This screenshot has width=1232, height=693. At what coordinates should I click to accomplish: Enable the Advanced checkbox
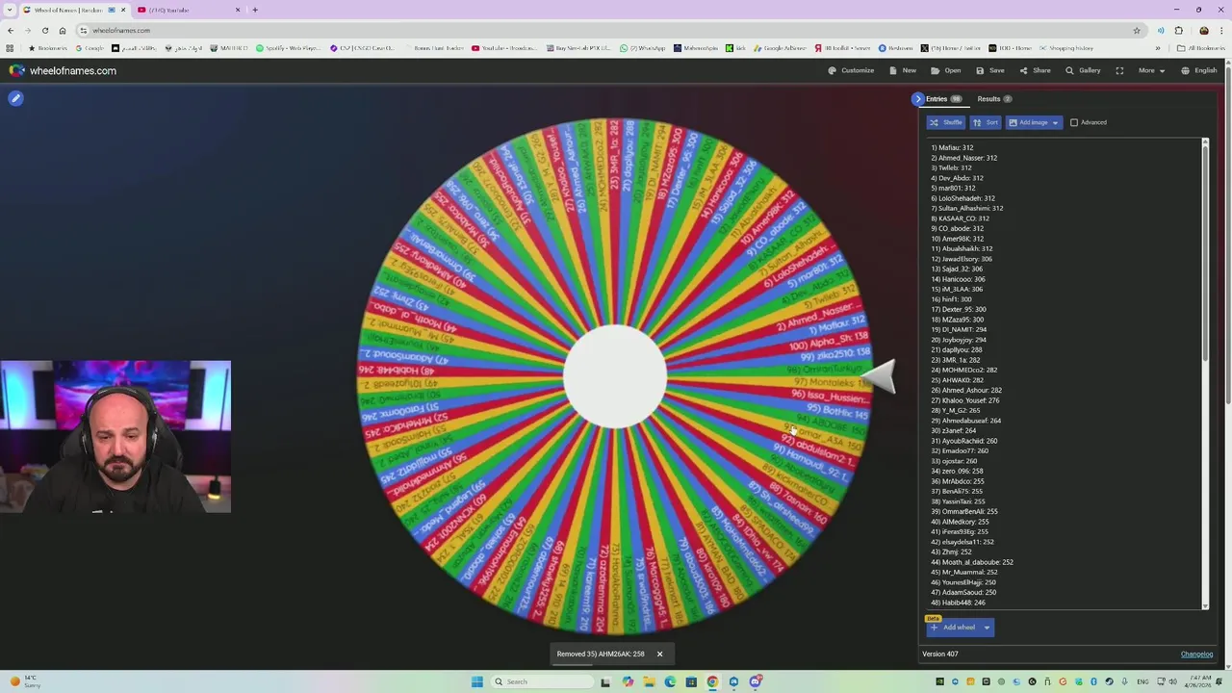(x=1074, y=122)
